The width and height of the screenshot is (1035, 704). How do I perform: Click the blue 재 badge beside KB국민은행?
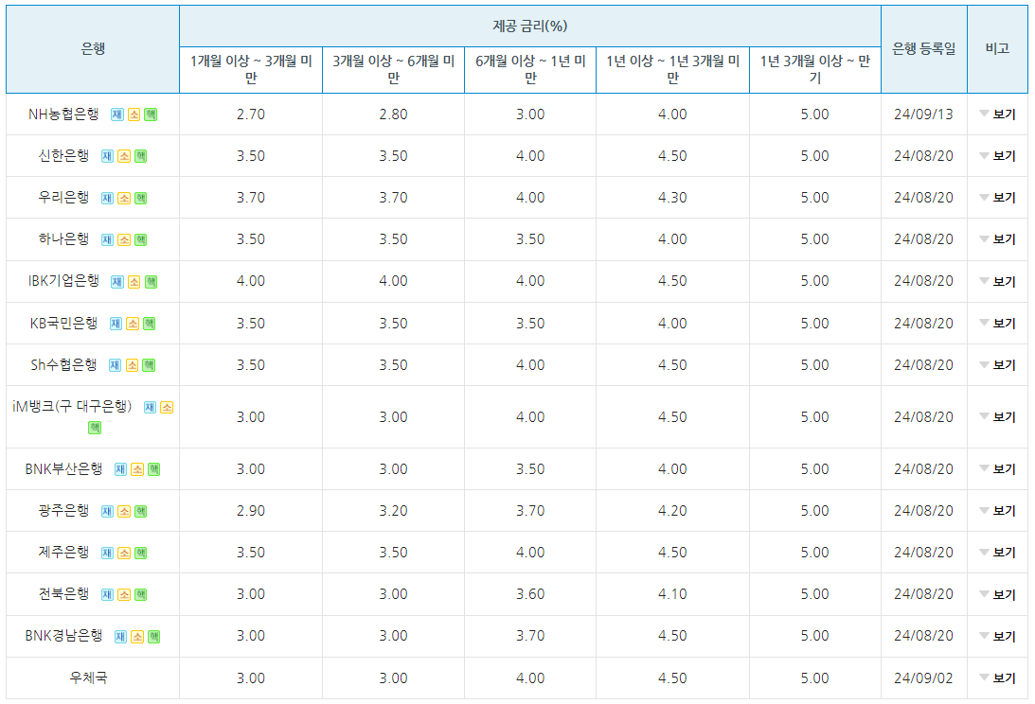click(x=116, y=324)
